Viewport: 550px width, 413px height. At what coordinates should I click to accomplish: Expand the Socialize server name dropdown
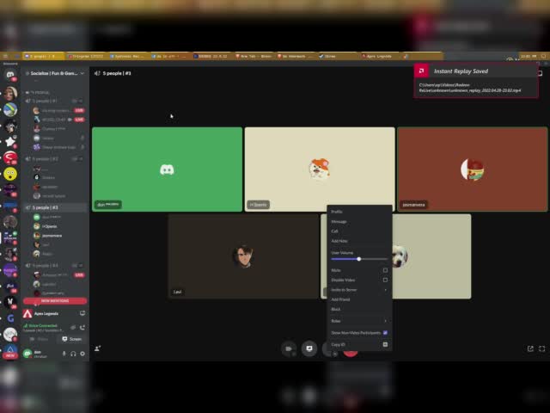[82, 73]
